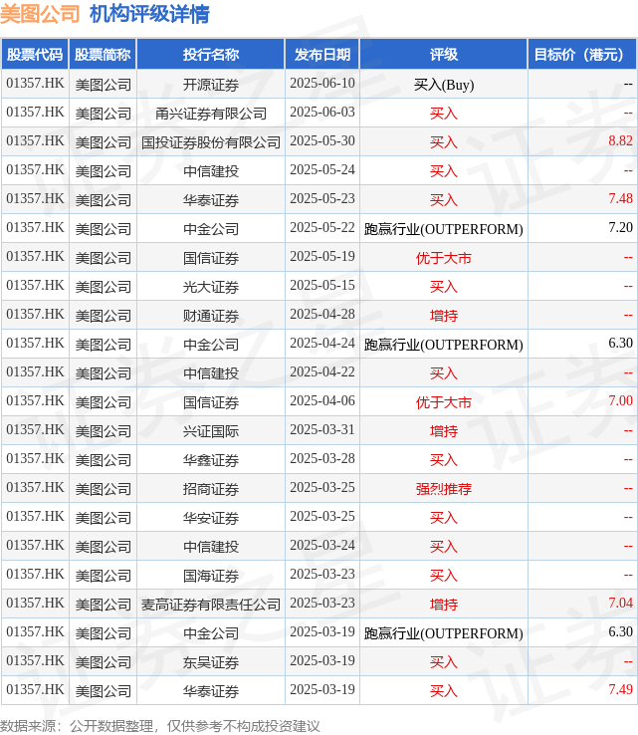Select the 甬兴证券有限公司 cell
The width and height of the screenshot is (638, 735).
pos(211,114)
